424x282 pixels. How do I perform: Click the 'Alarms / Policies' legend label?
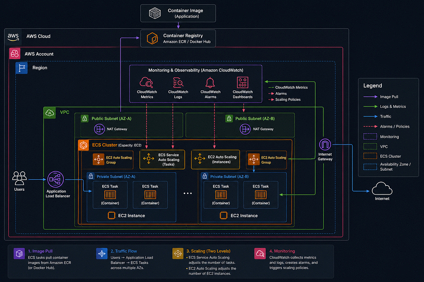(x=395, y=126)
